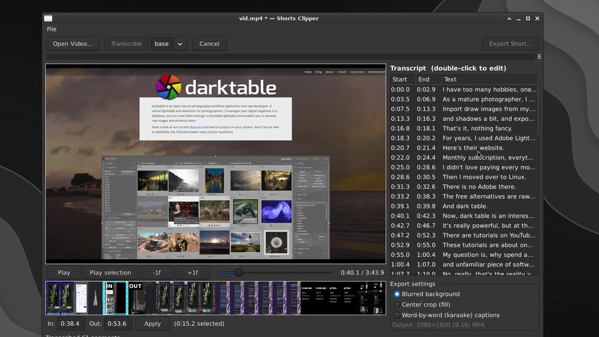Image resolution: width=599 pixels, height=337 pixels.
Task: Select transcript row "Import draw images from my"
Action: (x=463, y=109)
